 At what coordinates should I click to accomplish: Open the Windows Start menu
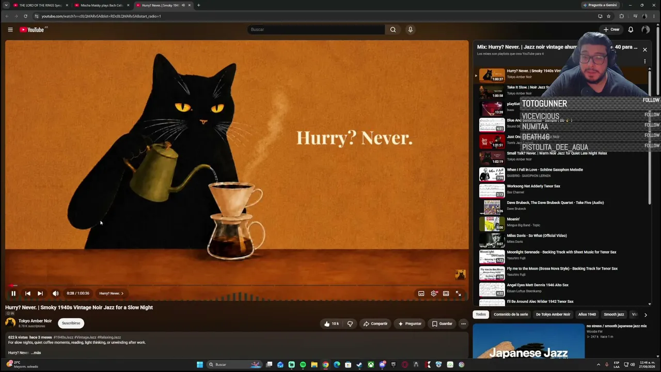(x=200, y=365)
